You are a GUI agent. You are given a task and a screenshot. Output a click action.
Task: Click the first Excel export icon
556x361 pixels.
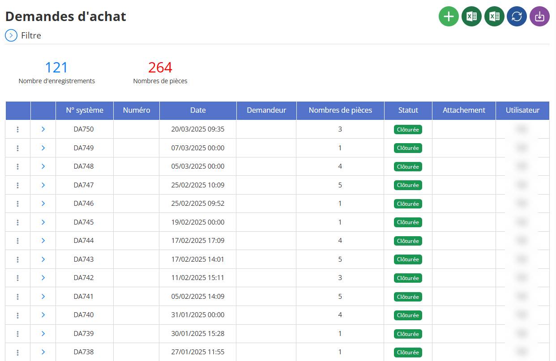471,17
